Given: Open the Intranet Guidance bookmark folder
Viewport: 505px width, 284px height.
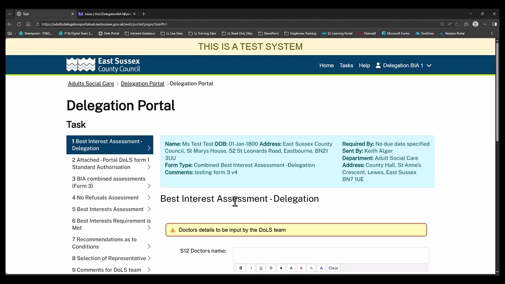Looking at the screenshot, I should coord(140,34).
